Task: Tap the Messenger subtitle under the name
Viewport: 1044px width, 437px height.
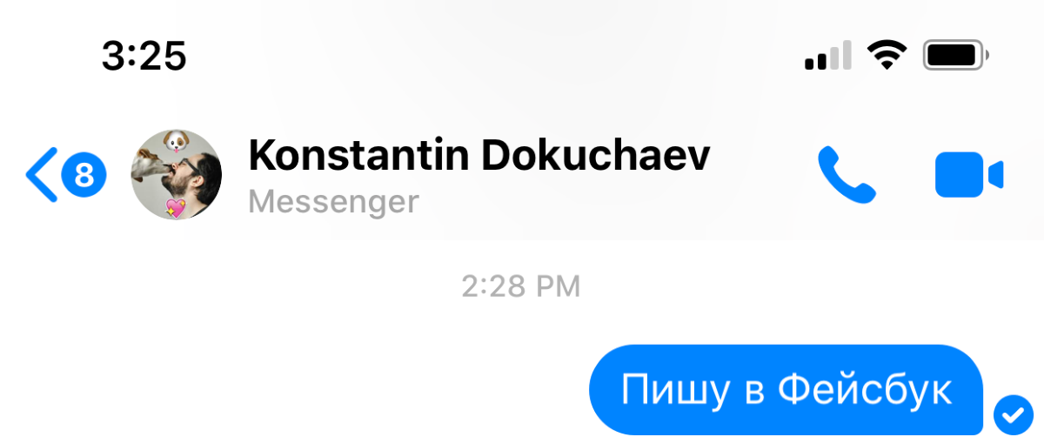Action: (333, 202)
